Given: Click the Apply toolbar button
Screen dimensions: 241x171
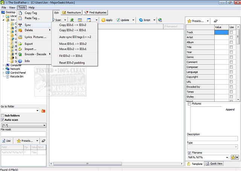Looking at the screenshot, I should pyautogui.click(x=107, y=20).
